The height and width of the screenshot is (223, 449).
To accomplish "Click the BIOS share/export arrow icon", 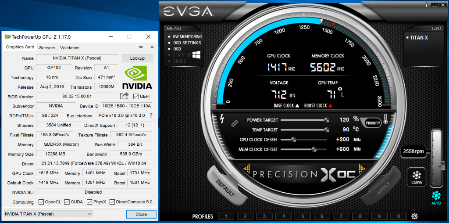I will (x=124, y=96).
